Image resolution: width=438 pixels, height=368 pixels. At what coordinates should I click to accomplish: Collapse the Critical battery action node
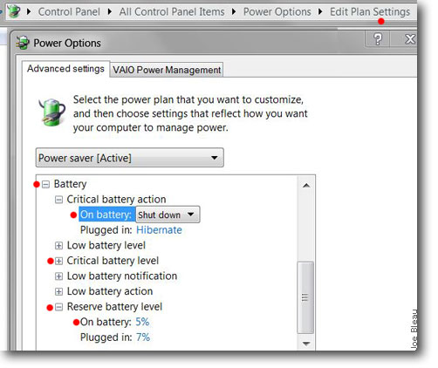tap(58, 200)
